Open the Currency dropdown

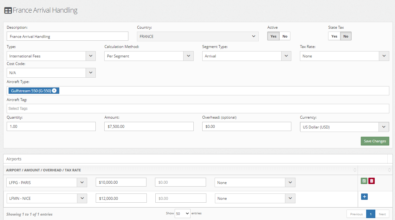tap(345, 127)
